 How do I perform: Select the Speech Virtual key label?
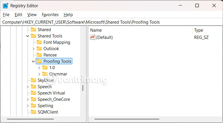coord(51,93)
